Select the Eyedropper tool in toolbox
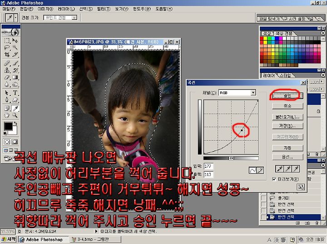The height and width of the screenshot is (244, 327). pyautogui.click(x=15, y=108)
